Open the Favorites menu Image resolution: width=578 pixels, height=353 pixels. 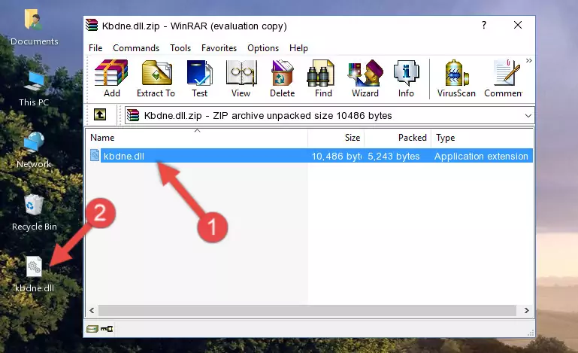(219, 48)
